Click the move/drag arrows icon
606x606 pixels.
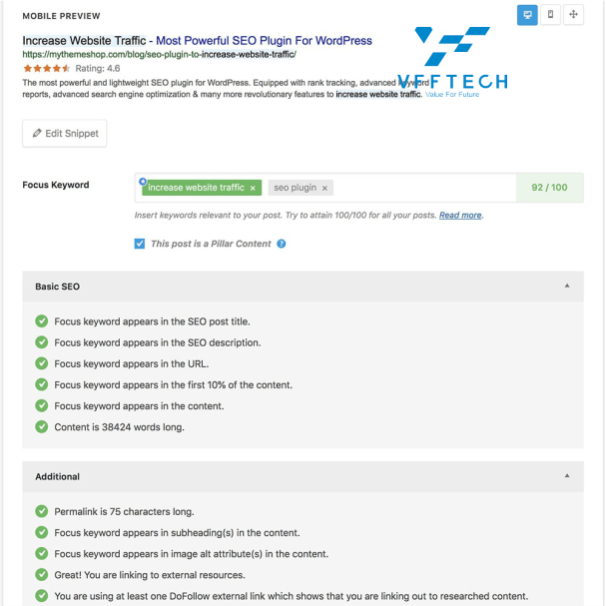[573, 15]
